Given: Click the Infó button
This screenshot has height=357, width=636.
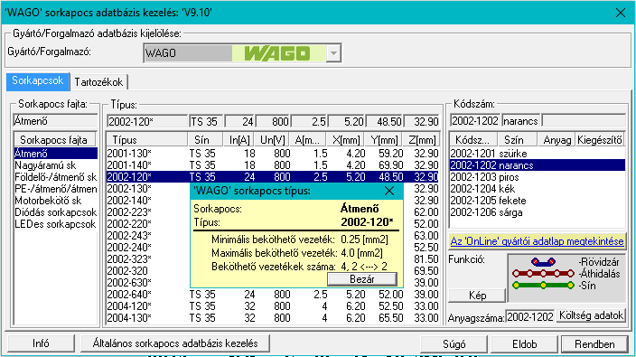Looking at the screenshot, I should pos(41,343).
